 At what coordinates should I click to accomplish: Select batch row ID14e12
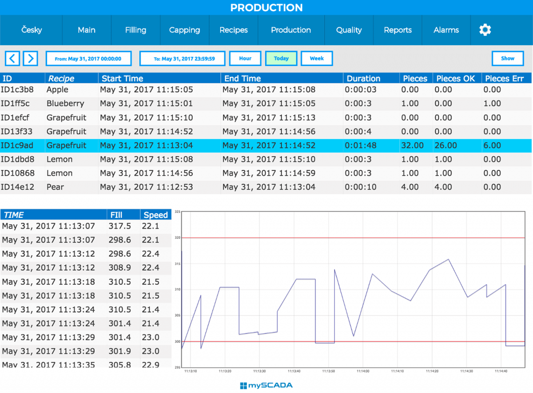click(266, 187)
